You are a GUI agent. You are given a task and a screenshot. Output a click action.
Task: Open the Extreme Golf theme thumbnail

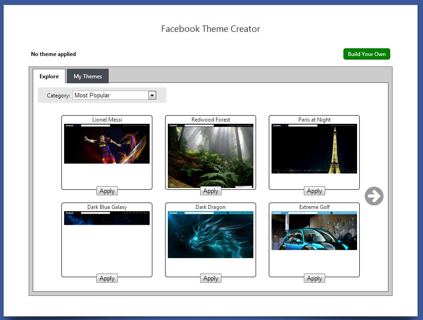[314, 231]
